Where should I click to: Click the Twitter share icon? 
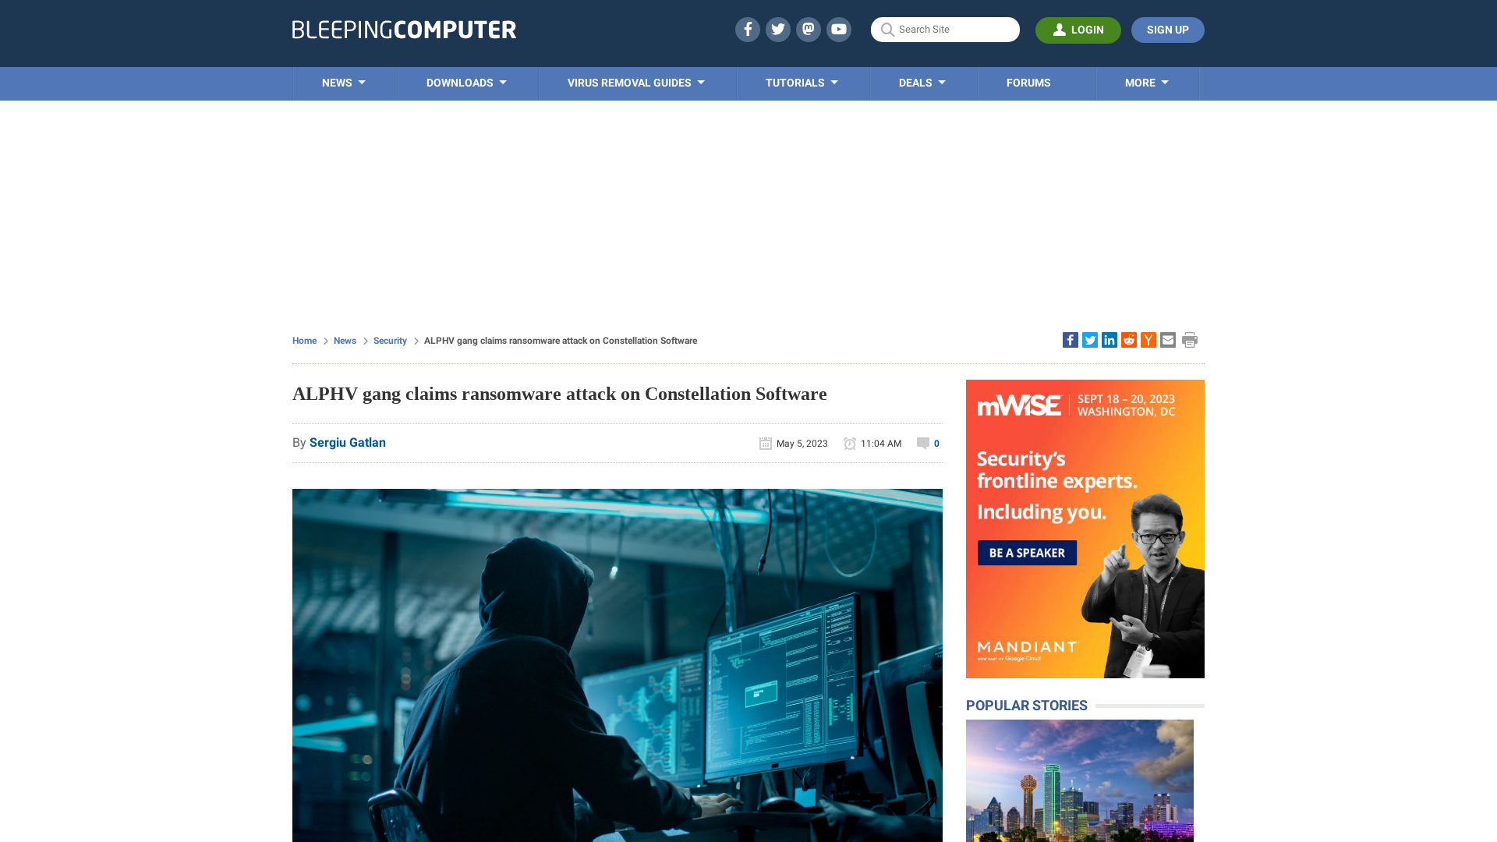point(1090,340)
